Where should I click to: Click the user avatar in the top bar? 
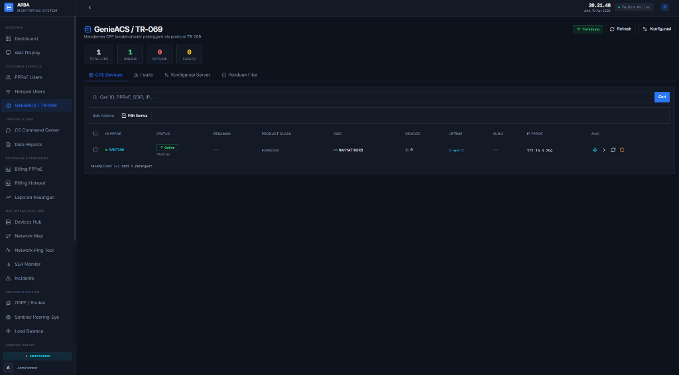pos(664,7)
